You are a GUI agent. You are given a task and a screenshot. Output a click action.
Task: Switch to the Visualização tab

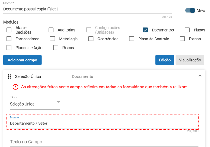(x=190, y=60)
